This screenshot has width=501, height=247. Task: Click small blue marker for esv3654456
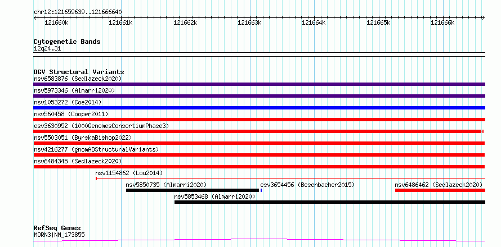(261, 190)
